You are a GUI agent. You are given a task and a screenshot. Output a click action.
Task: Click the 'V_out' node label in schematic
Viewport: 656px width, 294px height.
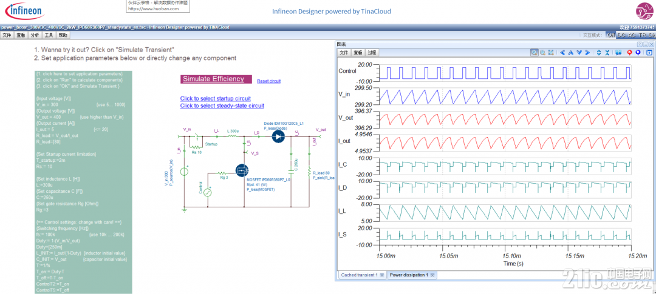click(x=321, y=130)
